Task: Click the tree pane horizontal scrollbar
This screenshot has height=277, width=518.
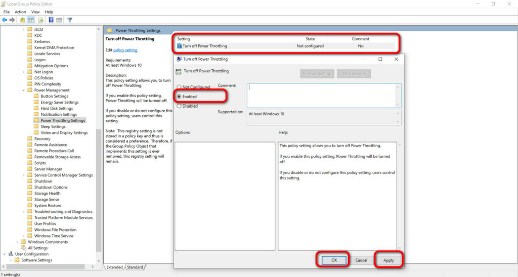Action: point(48,266)
